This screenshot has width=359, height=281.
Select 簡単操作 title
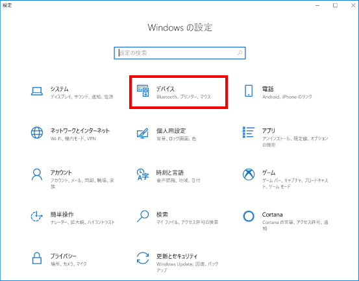tap(62, 214)
